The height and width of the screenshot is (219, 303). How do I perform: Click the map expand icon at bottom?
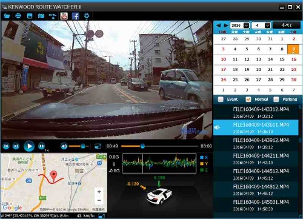(x=102, y=216)
